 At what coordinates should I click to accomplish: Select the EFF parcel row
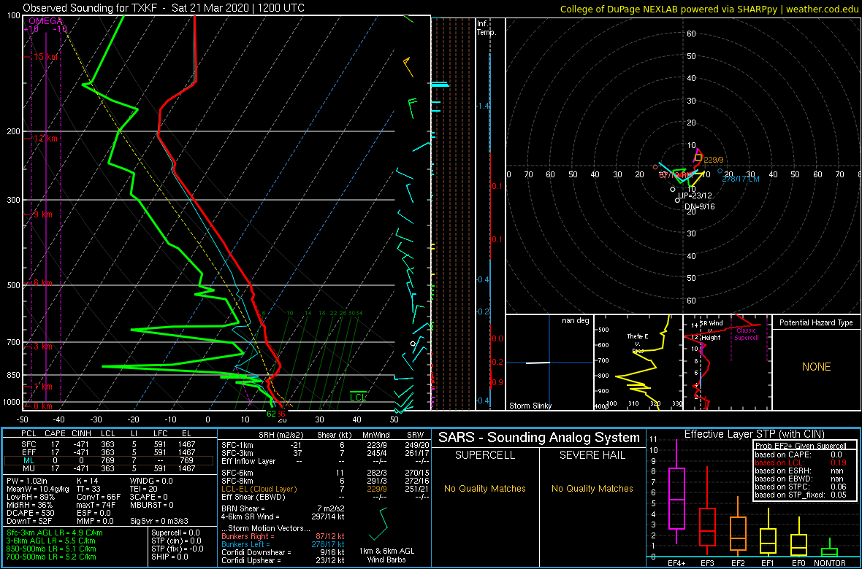[110, 452]
